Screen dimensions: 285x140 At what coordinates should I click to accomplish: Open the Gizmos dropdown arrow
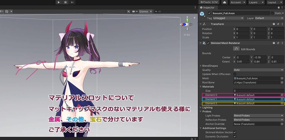pyautogui.click(x=151, y=11)
